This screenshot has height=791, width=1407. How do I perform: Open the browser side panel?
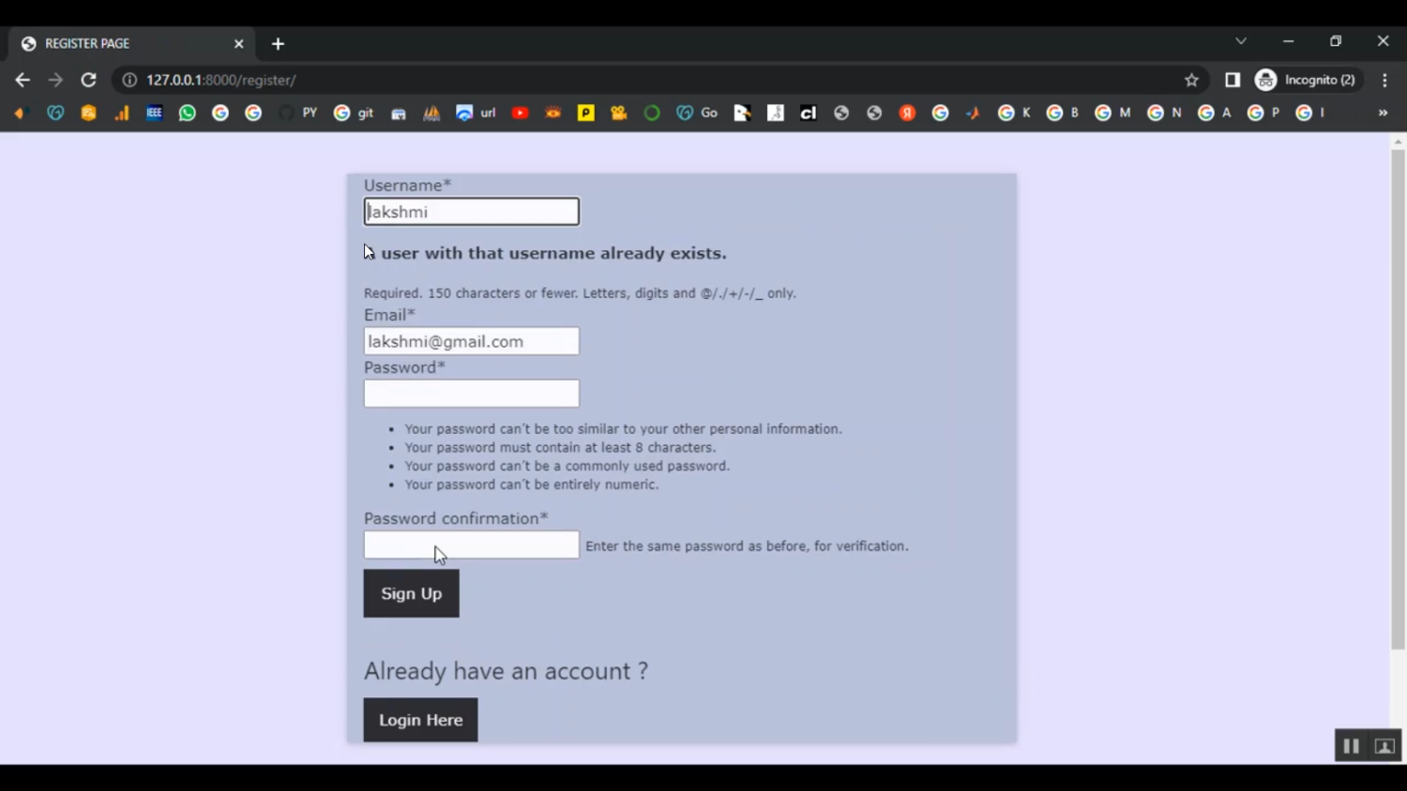pos(1233,81)
